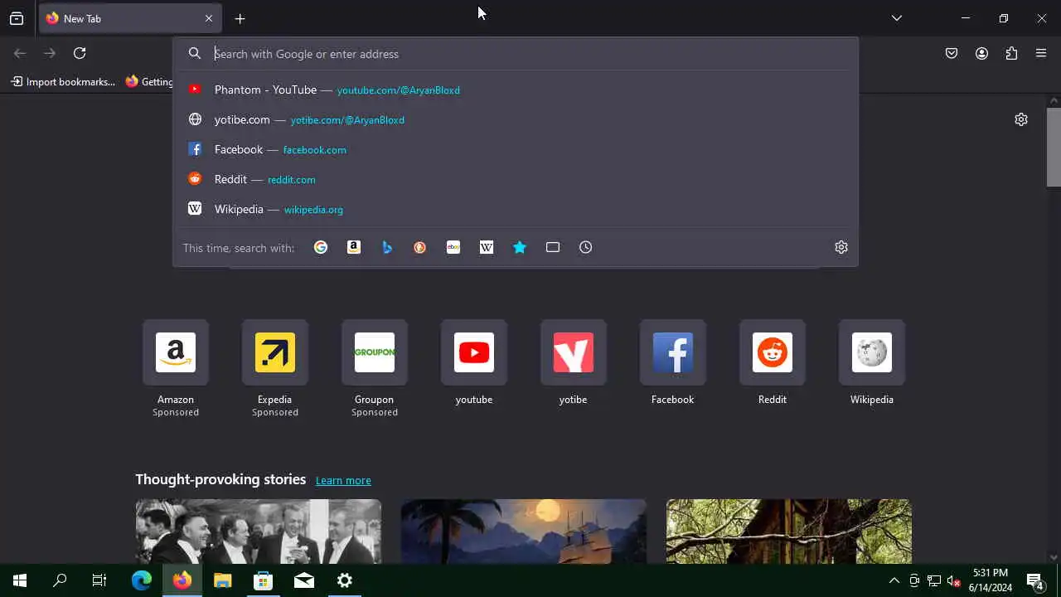Search this time with eBay icon

[x=453, y=247]
